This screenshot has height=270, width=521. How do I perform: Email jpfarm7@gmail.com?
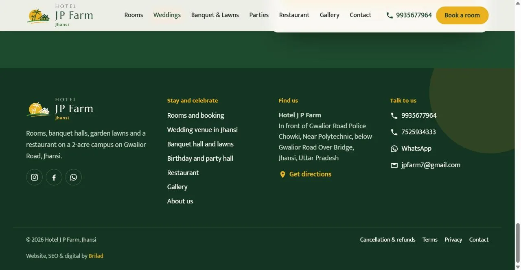[x=431, y=165]
